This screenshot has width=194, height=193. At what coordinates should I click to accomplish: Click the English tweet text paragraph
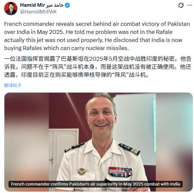click(97, 36)
